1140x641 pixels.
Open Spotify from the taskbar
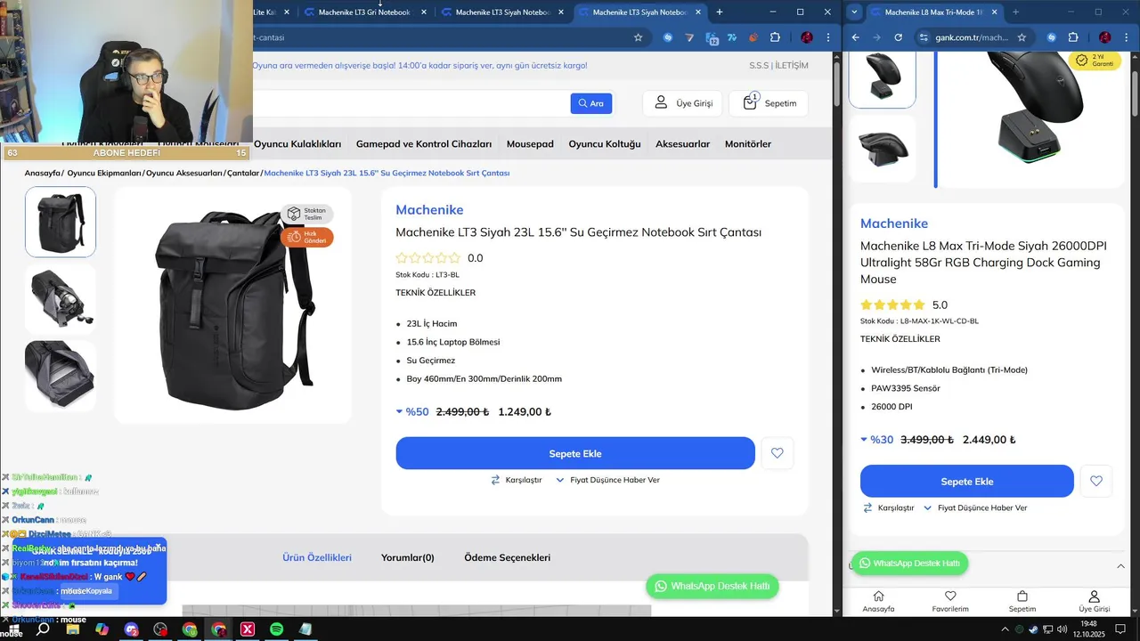tap(277, 629)
